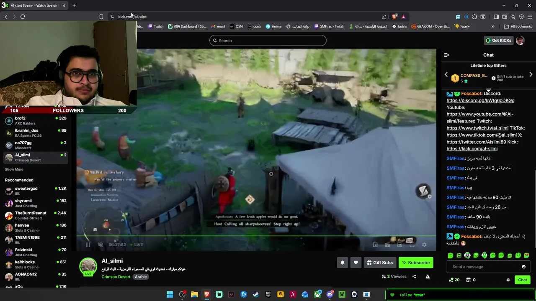Toggle theater mode on the player
The height and width of the screenshot is (301, 536).
(399, 245)
